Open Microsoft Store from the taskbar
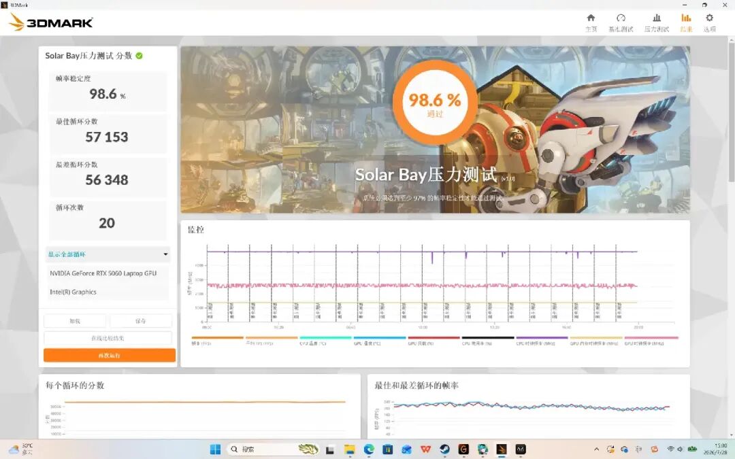This screenshot has height=459, width=735. coord(387,449)
